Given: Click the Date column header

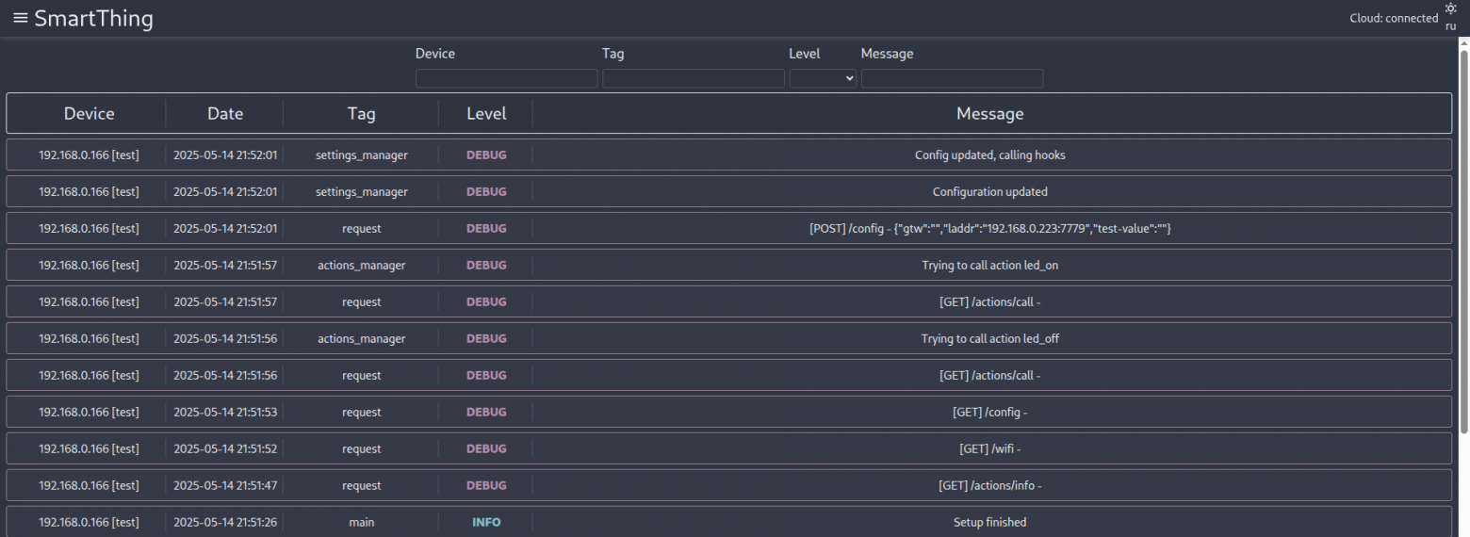Looking at the screenshot, I should pos(225,114).
